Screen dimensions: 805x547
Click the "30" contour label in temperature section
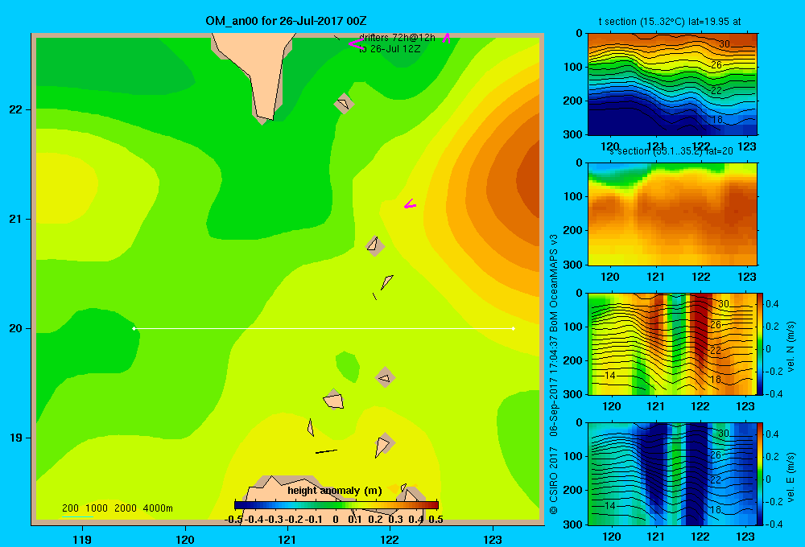724,44
